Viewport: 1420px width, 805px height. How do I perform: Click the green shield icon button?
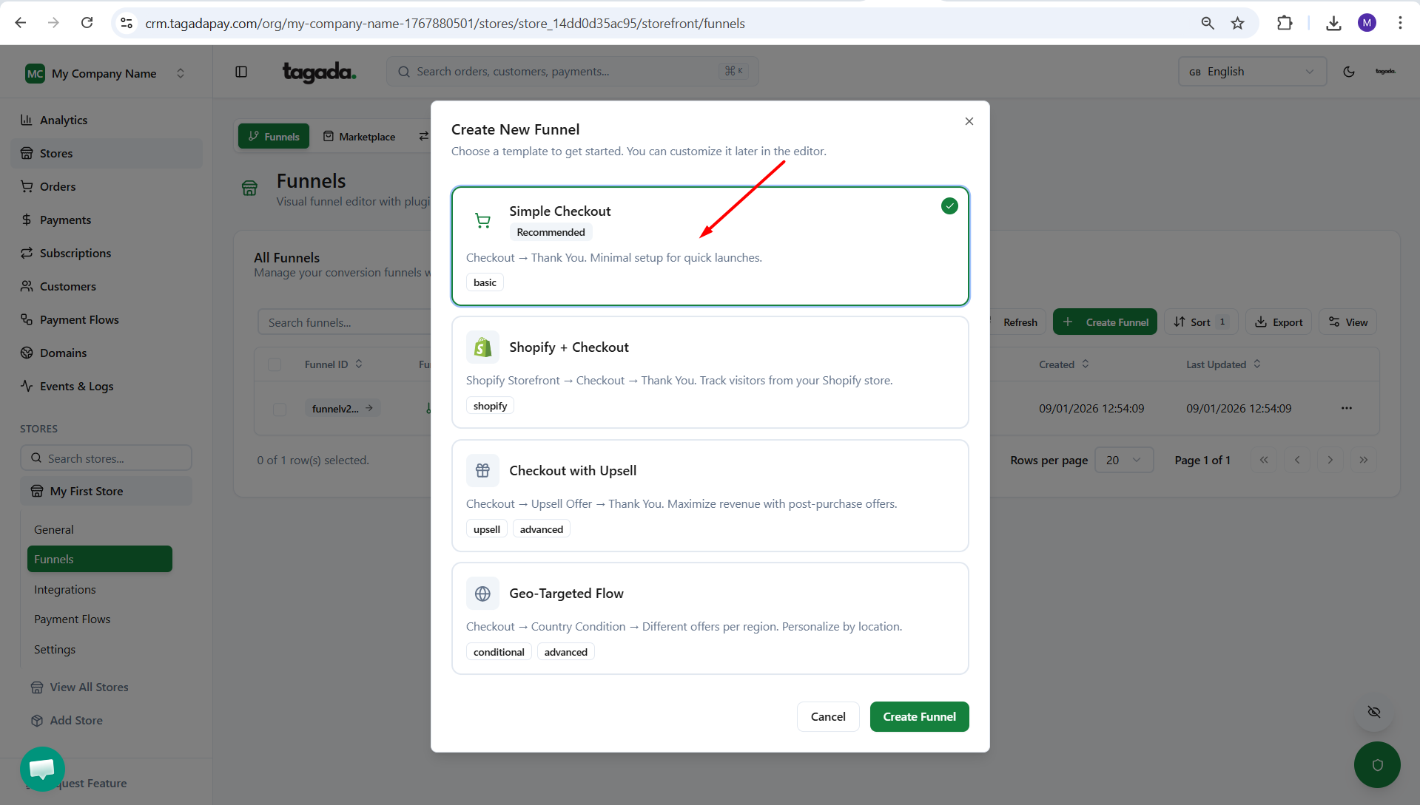pyautogui.click(x=1376, y=764)
